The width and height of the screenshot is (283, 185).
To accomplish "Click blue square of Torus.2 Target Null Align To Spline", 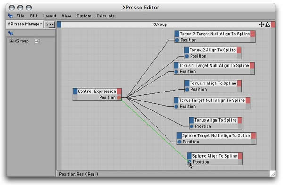I will click(177, 34).
